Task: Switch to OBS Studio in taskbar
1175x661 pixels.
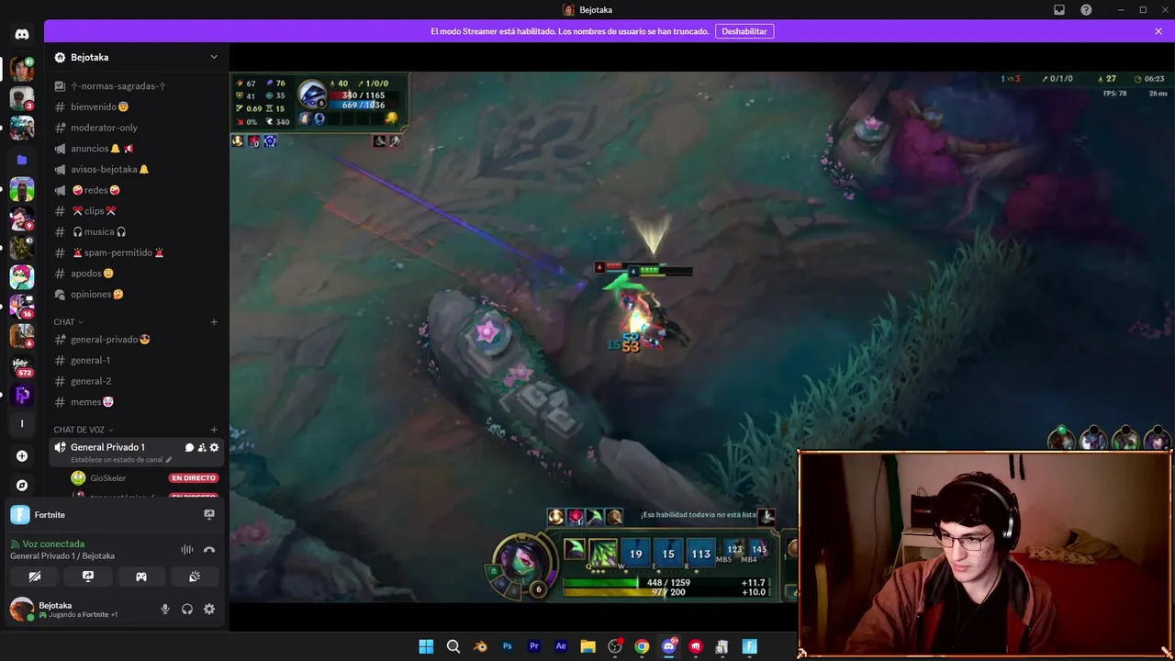Action: [615, 646]
